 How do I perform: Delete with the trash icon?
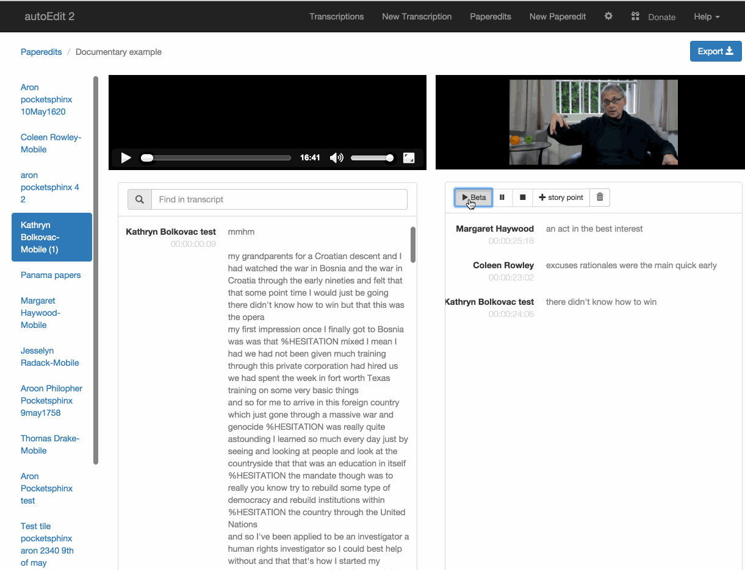click(600, 198)
